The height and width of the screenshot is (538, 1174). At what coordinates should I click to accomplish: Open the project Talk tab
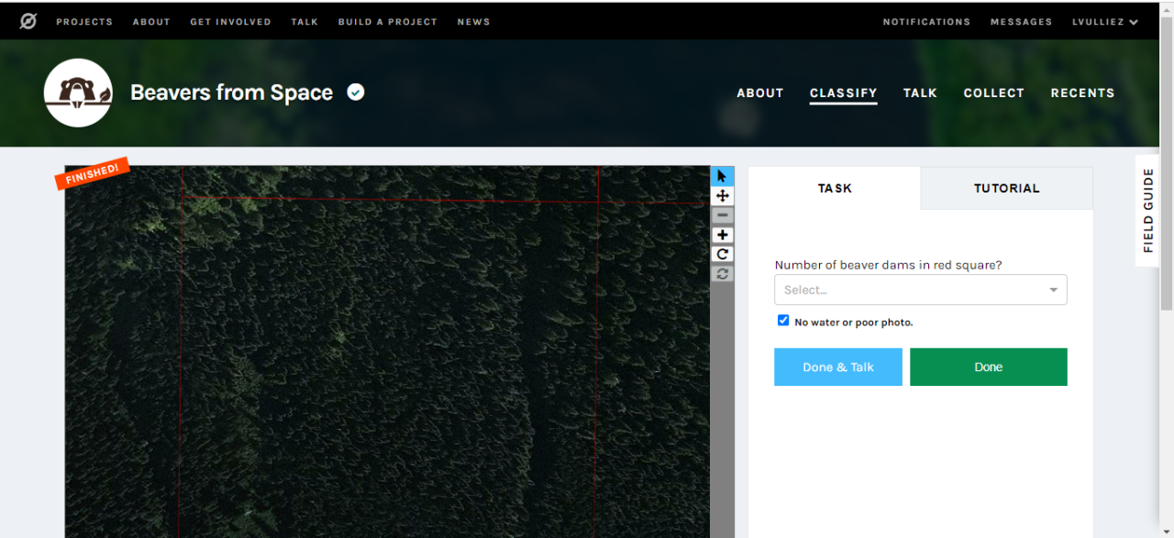[x=920, y=93]
